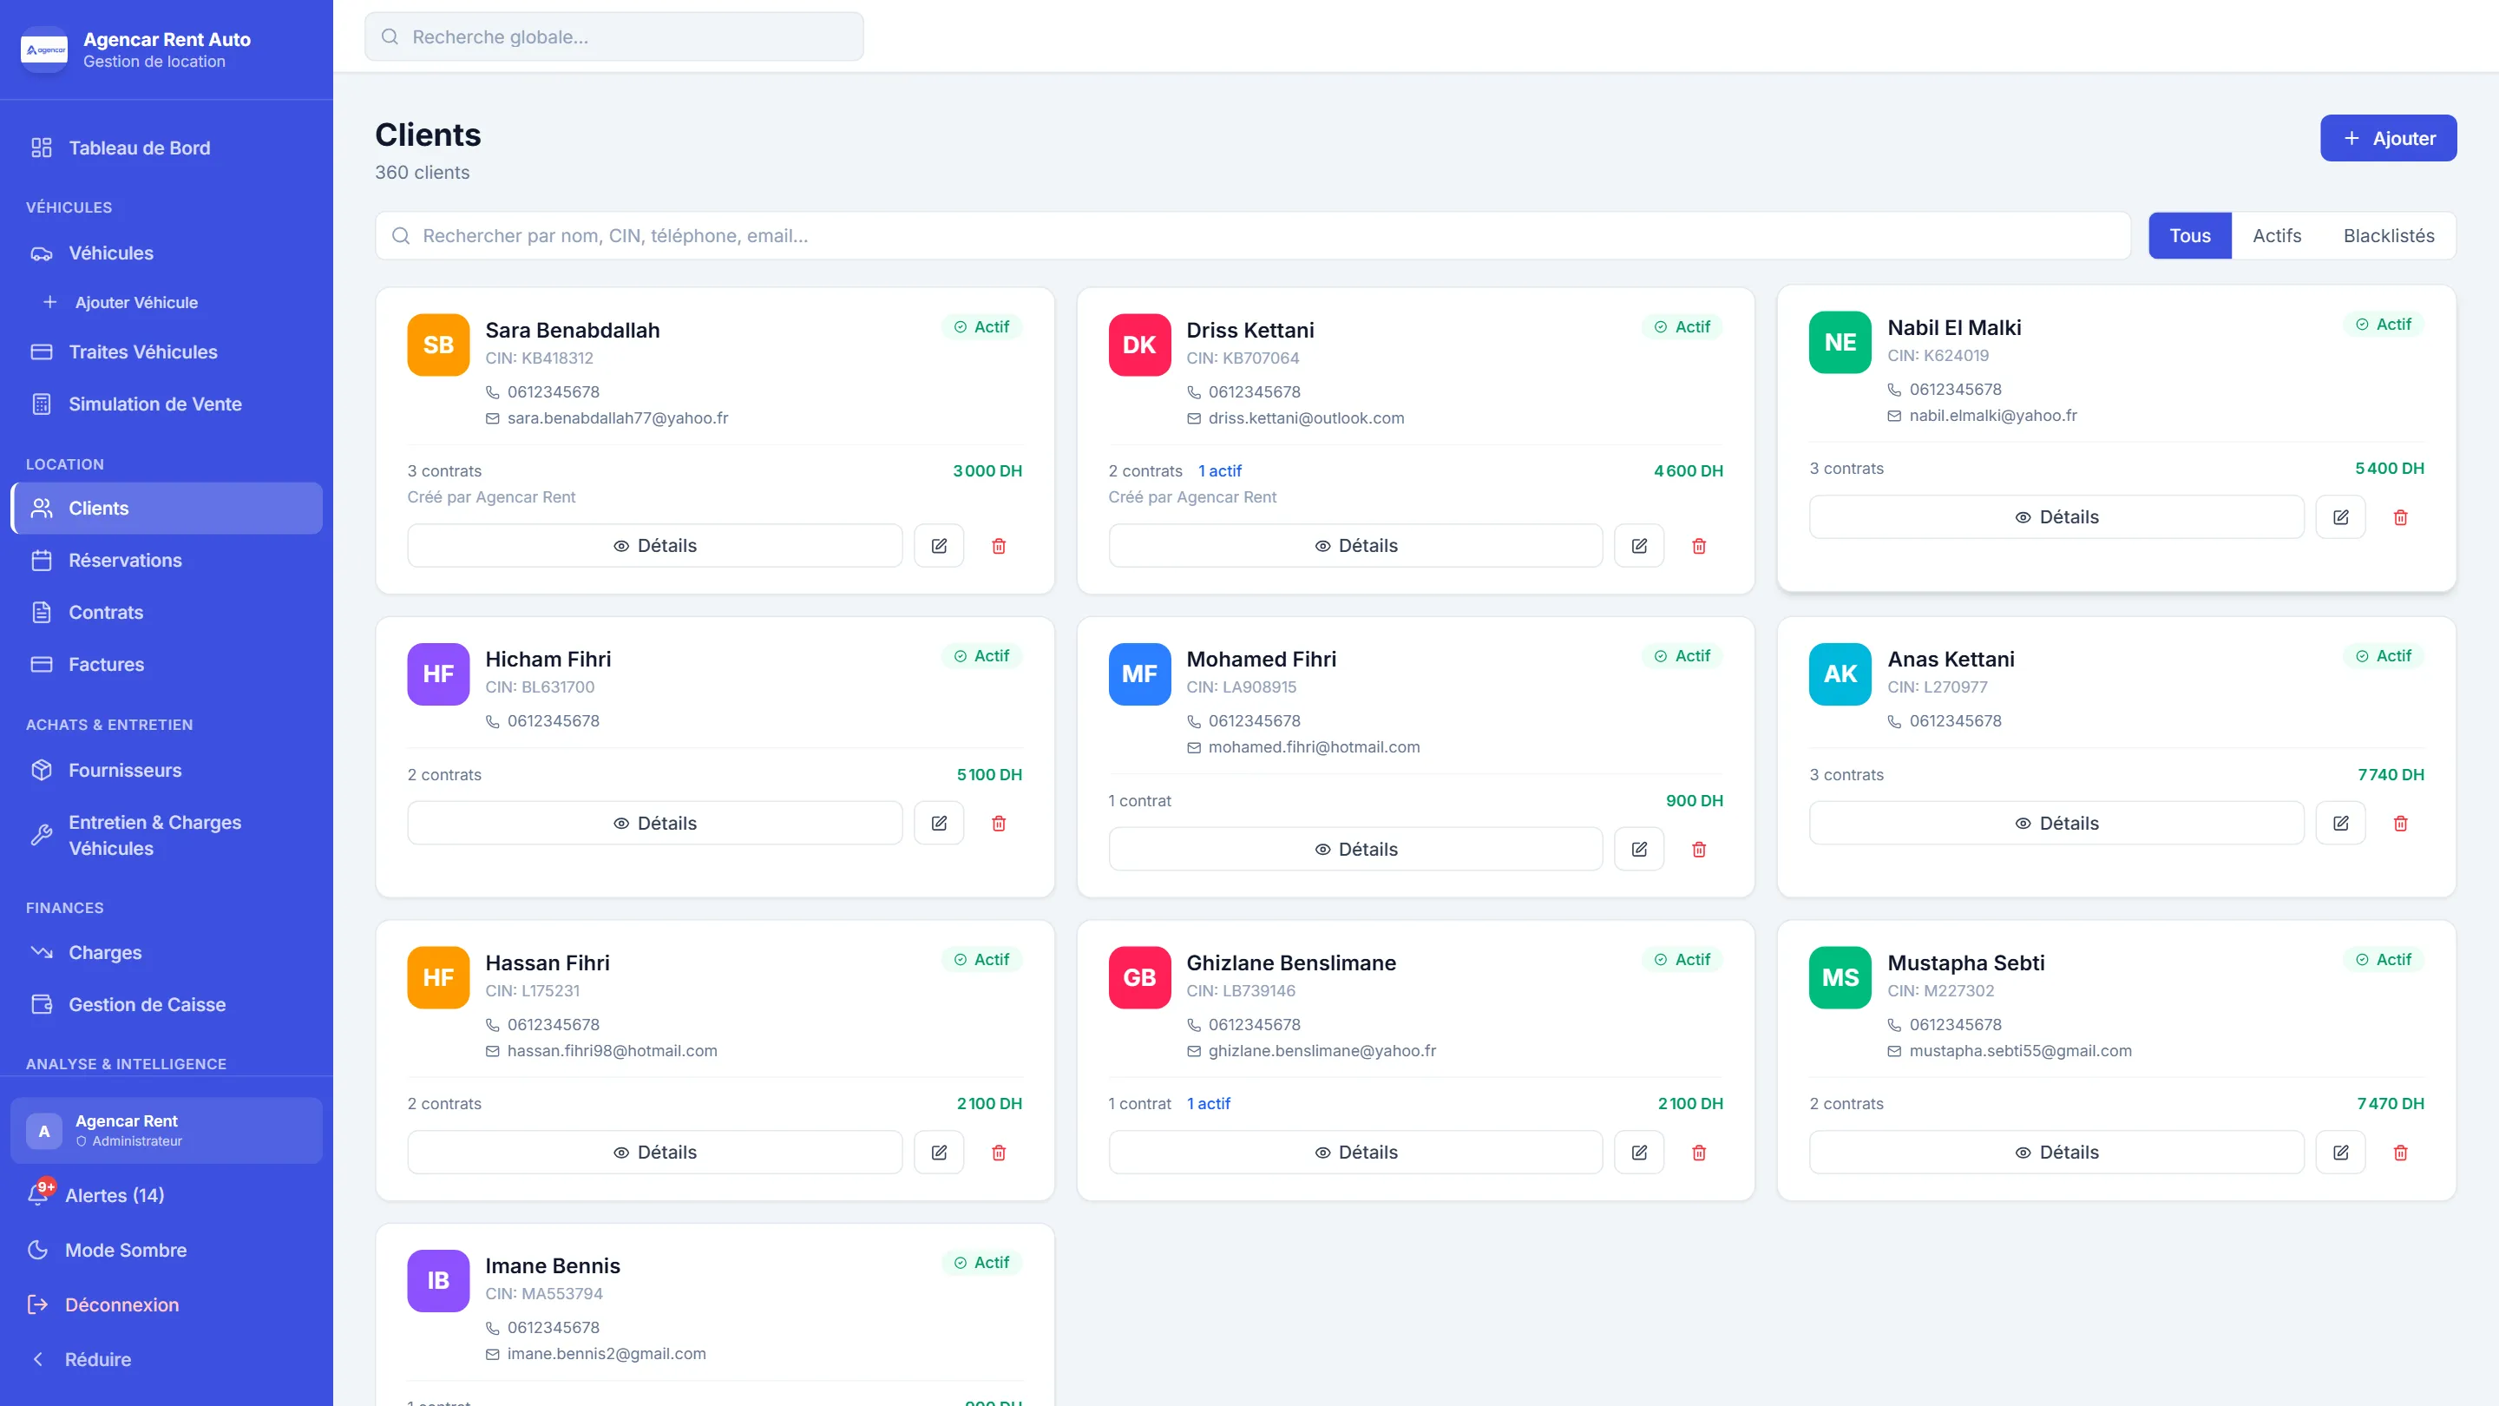Edit client Driss Kettani
This screenshot has height=1406, width=2499.
(x=1639, y=545)
